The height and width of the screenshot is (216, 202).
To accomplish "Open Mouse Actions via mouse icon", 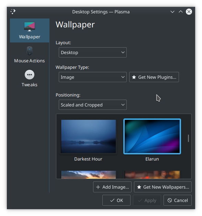I will click(30, 51).
